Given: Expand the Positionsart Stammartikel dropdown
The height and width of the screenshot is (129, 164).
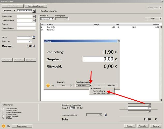Looking at the screenshot, I should (x=53, y=19).
